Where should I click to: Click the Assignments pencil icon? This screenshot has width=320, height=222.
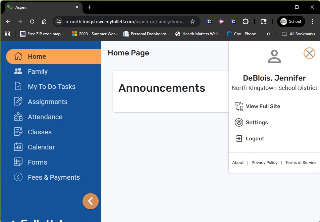[18, 101]
